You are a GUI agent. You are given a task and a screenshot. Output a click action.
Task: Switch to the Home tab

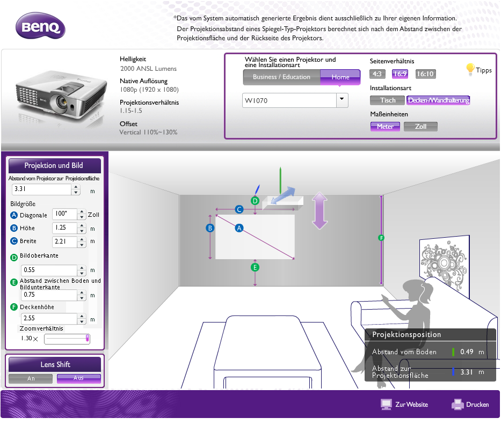[340, 77]
